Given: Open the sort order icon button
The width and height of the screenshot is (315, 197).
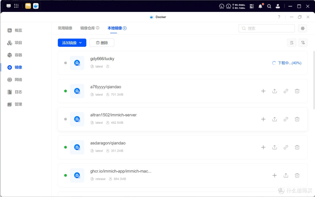Looking at the screenshot, I should click(291, 43).
